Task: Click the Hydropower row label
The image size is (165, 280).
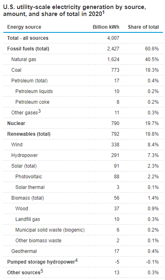Action: 25,155
